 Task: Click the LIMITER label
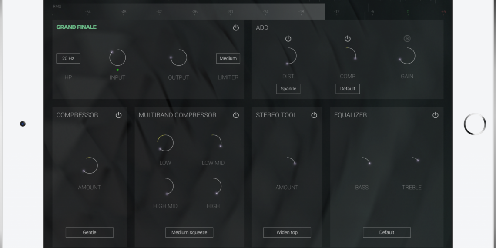pyautogui.click(x=228, y=77)
